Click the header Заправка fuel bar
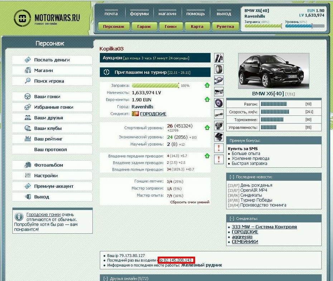The height and width of the screenshot is (281, 333). coord(263,26)
